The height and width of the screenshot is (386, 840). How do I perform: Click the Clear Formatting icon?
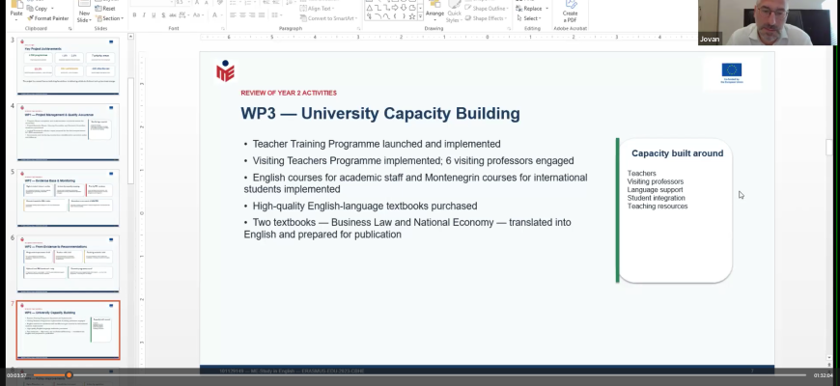(x=218, y=3)
